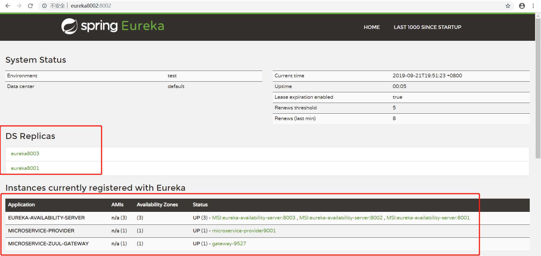Click the page vertical scrollbar thumb
Viewport: 541px width, 256px height.
click(538, 89)
